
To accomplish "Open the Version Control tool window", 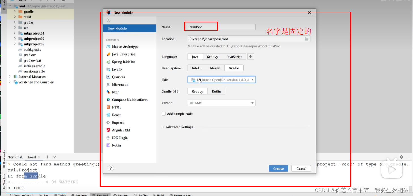I will click(22, 195).
